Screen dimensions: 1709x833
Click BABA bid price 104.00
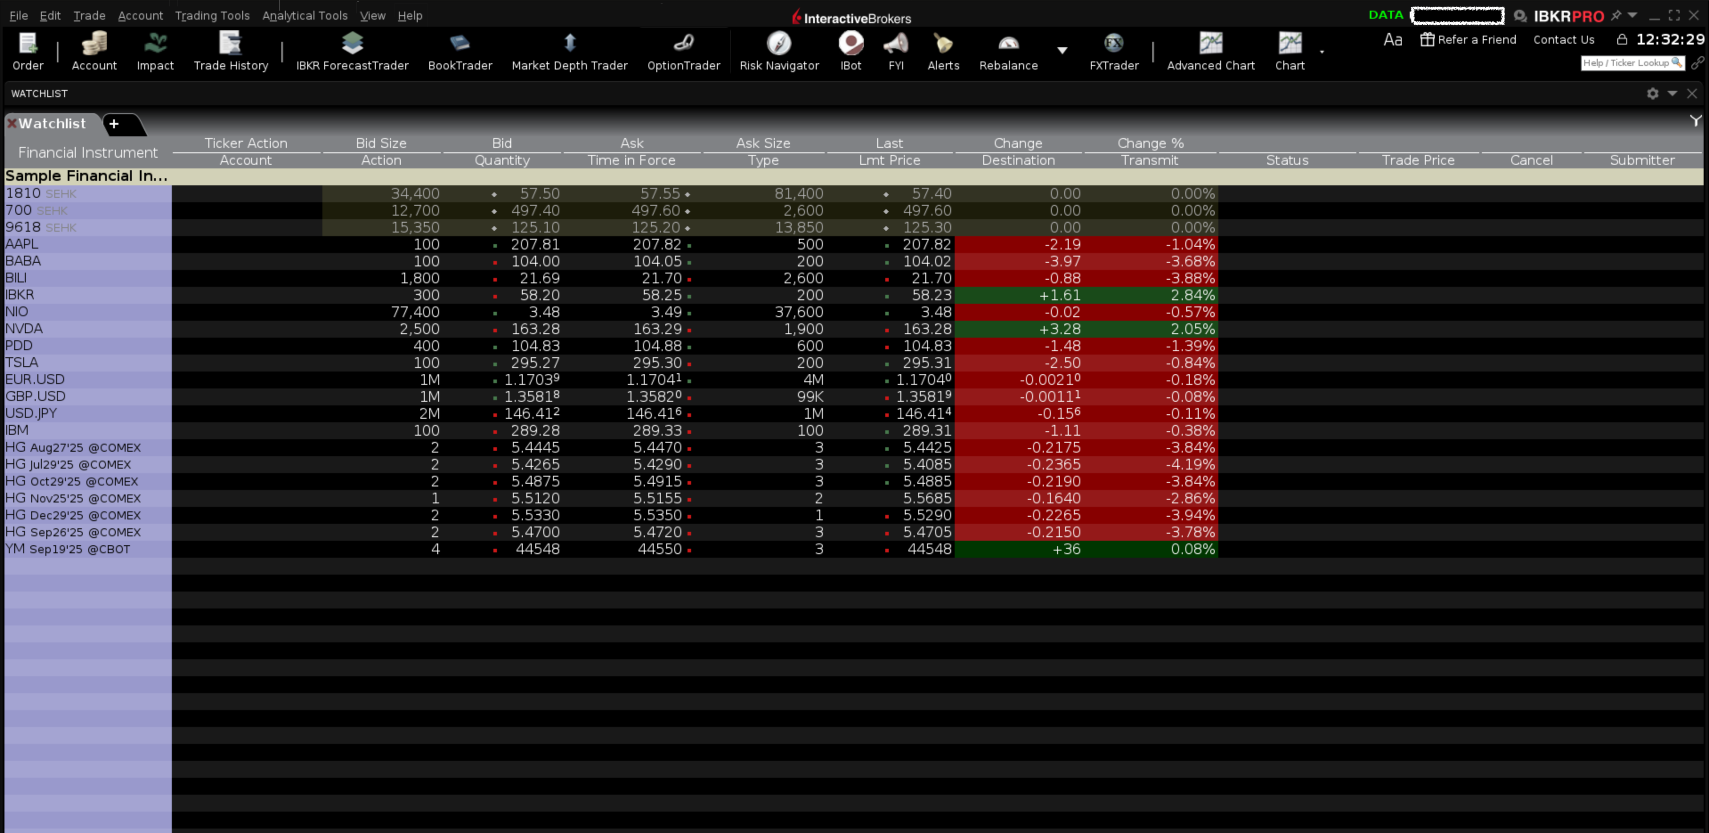pyautogui.click(x=535, y=261)
